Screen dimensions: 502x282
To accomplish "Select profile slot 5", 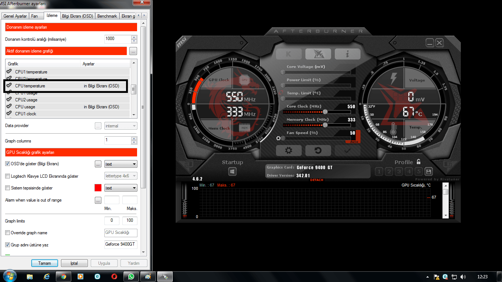I will pos(419,171).
